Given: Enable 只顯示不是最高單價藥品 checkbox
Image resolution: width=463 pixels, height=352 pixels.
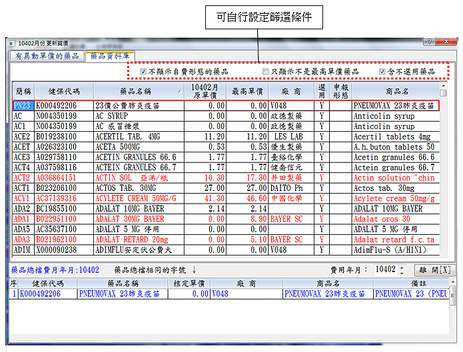Looking at the screenshot, I should 266,71.
